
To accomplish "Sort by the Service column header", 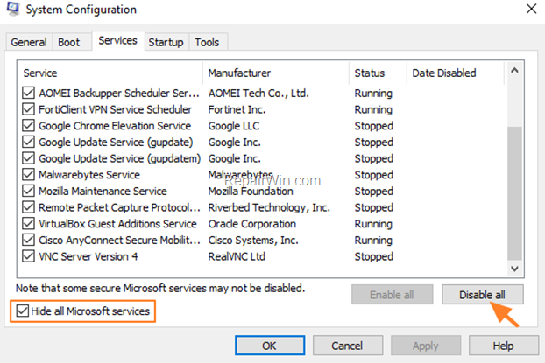I will [x=110, y=73].
